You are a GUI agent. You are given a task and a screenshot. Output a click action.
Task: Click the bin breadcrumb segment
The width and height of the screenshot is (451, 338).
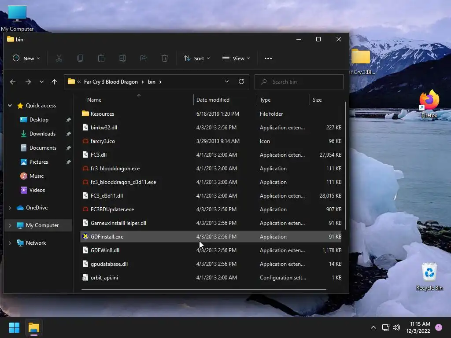(152, 82)
